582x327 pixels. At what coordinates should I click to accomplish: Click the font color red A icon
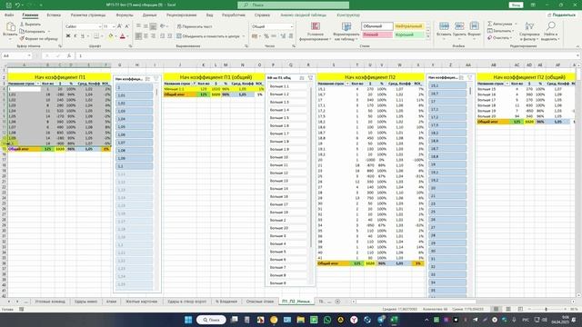pos(123,36)
